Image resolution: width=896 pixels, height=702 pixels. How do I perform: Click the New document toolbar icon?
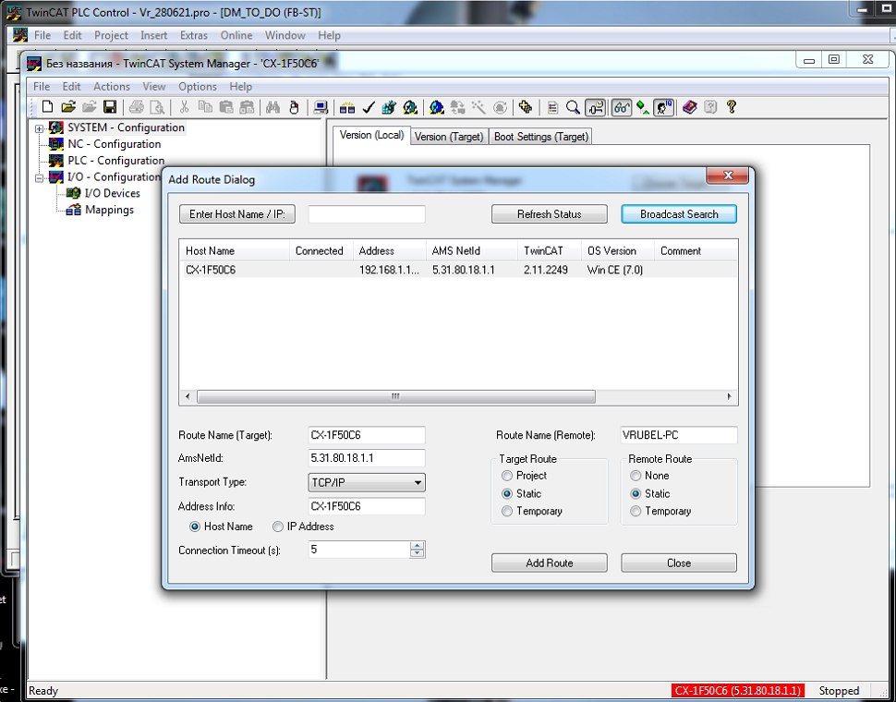(x=47, y=107)
